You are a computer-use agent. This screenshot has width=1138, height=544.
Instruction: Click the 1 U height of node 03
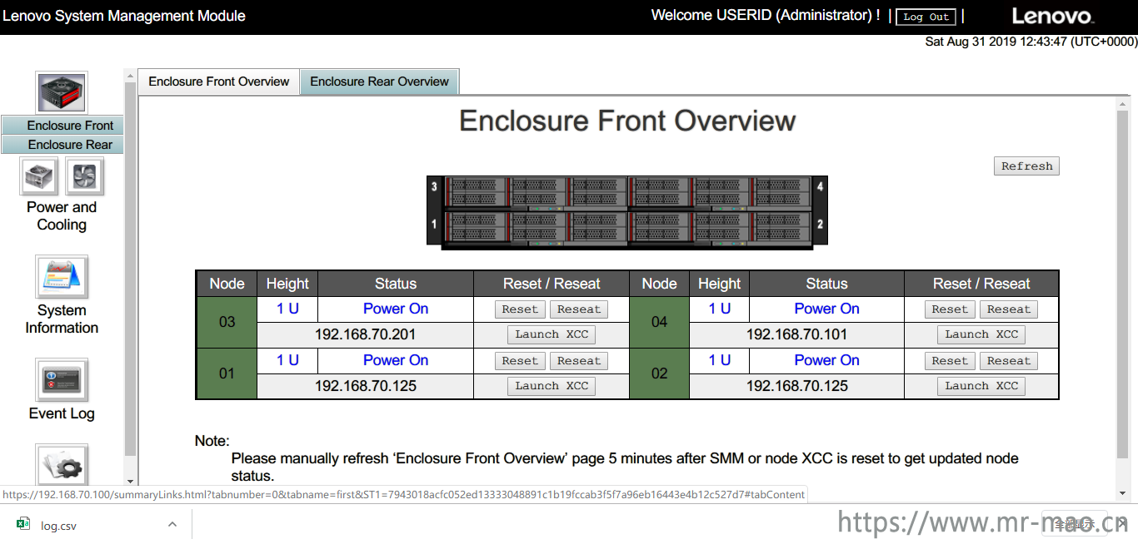click(x=287, y=309)
